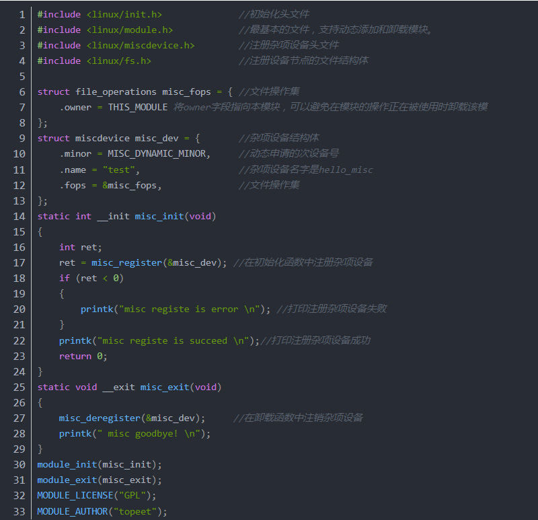Click 'return 0;' statement
This screenshot has width=538, height=520.
pos(83,357)
